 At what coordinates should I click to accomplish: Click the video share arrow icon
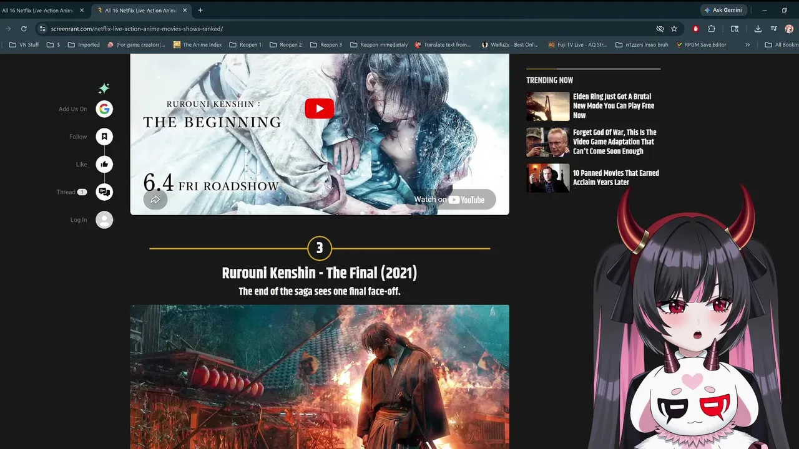(x=155, y=200)
